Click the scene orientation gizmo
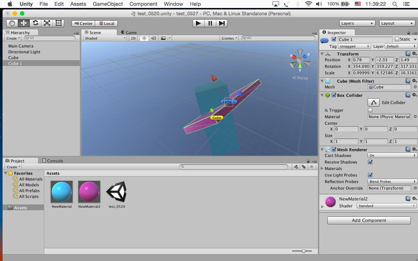This screenshot has height=261, width=418. click(300, 60)
